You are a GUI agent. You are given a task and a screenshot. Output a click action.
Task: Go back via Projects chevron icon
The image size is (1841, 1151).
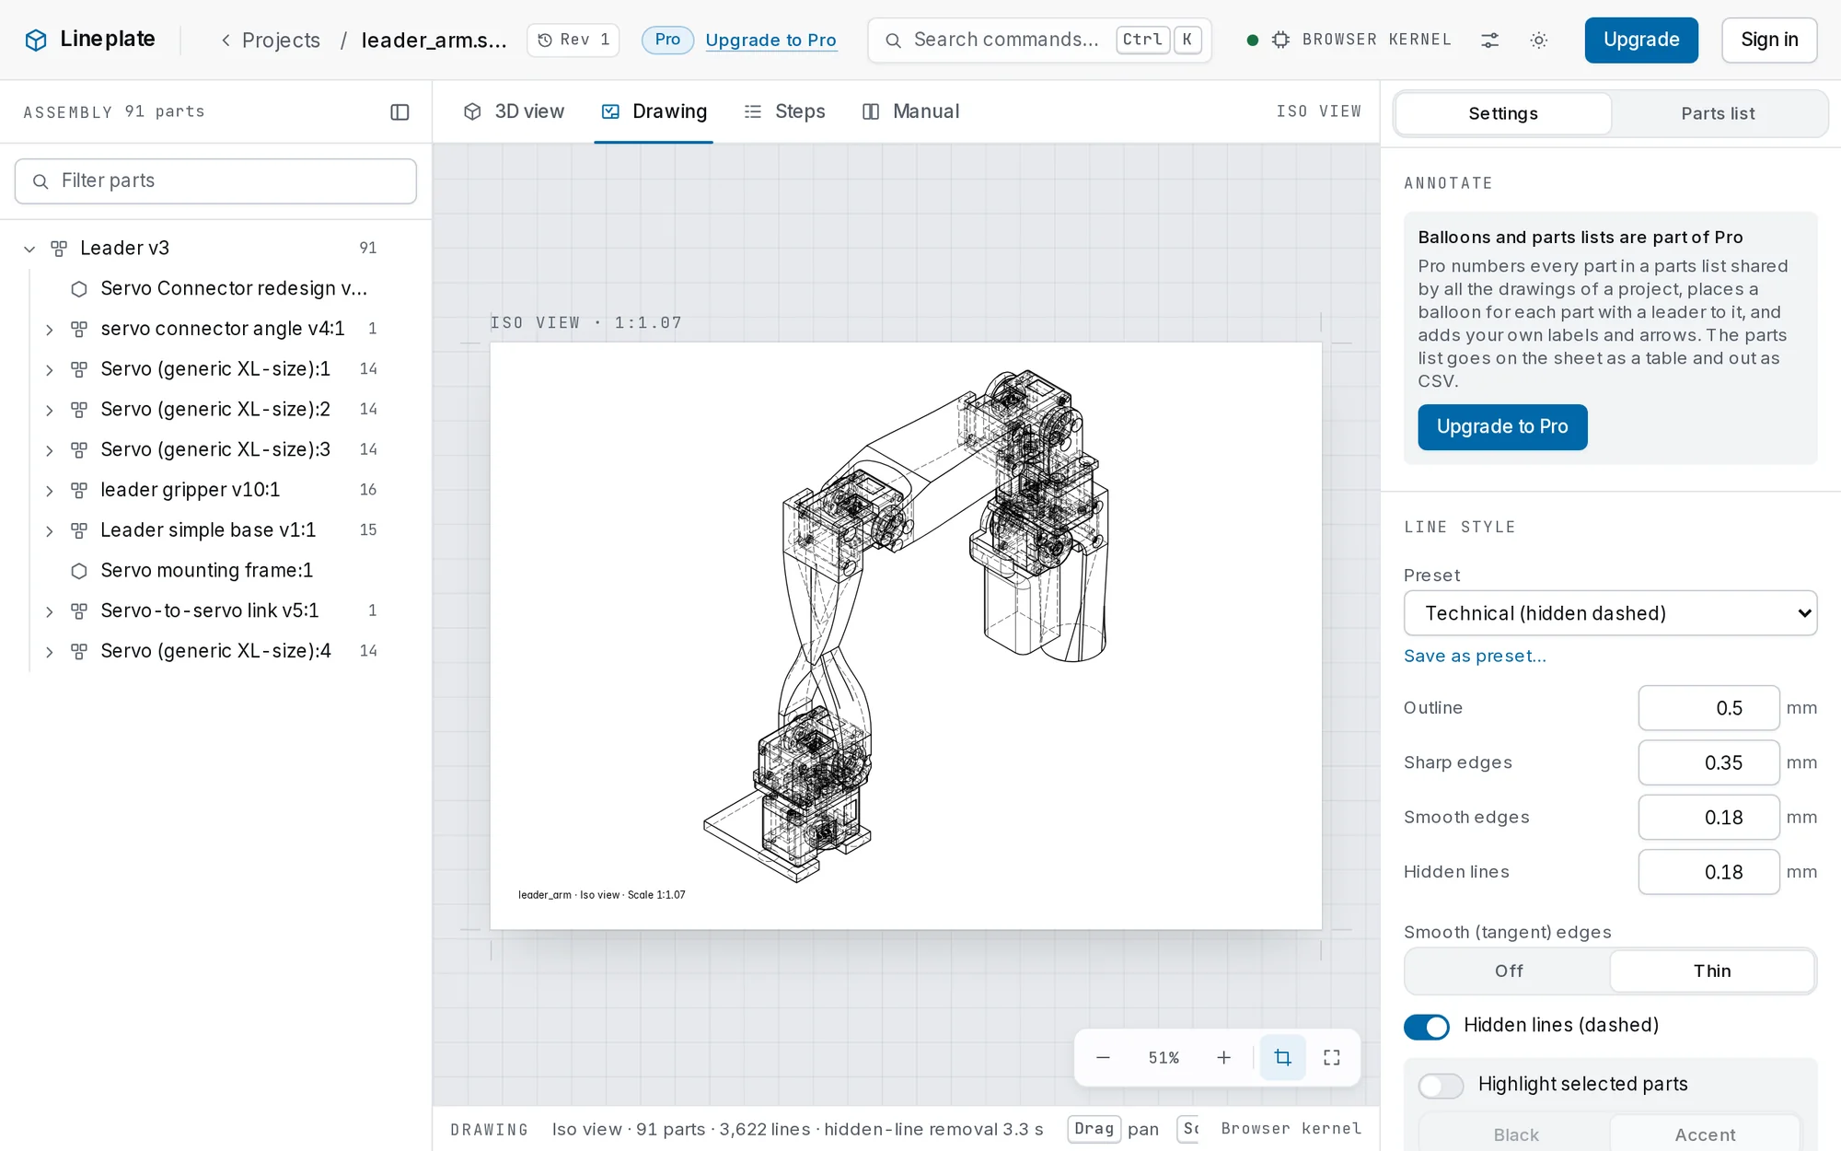pyautogui.click(x=226, y=40)
